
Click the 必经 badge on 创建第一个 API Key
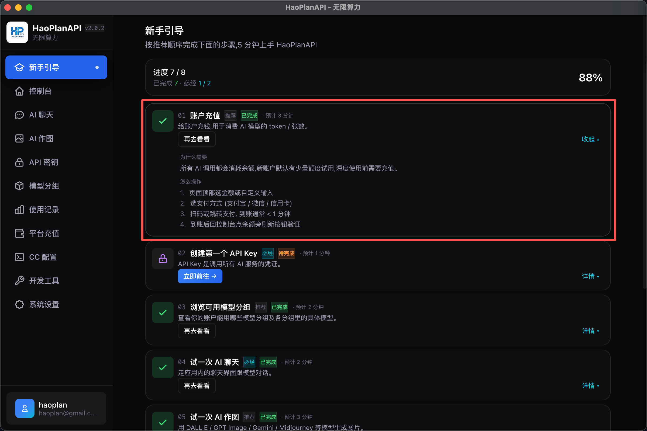click(x=268, y=253)
